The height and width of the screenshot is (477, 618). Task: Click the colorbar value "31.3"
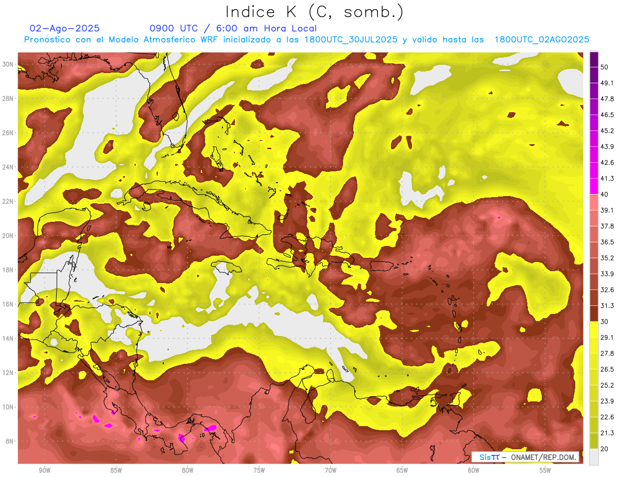(607, 306)
